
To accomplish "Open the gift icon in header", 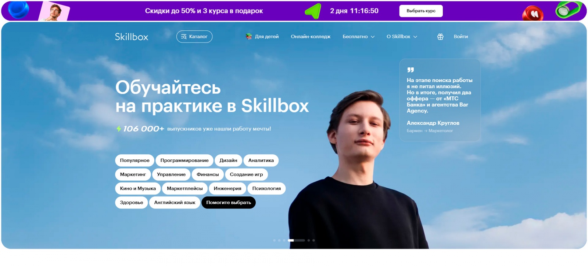I will point(440,37).
